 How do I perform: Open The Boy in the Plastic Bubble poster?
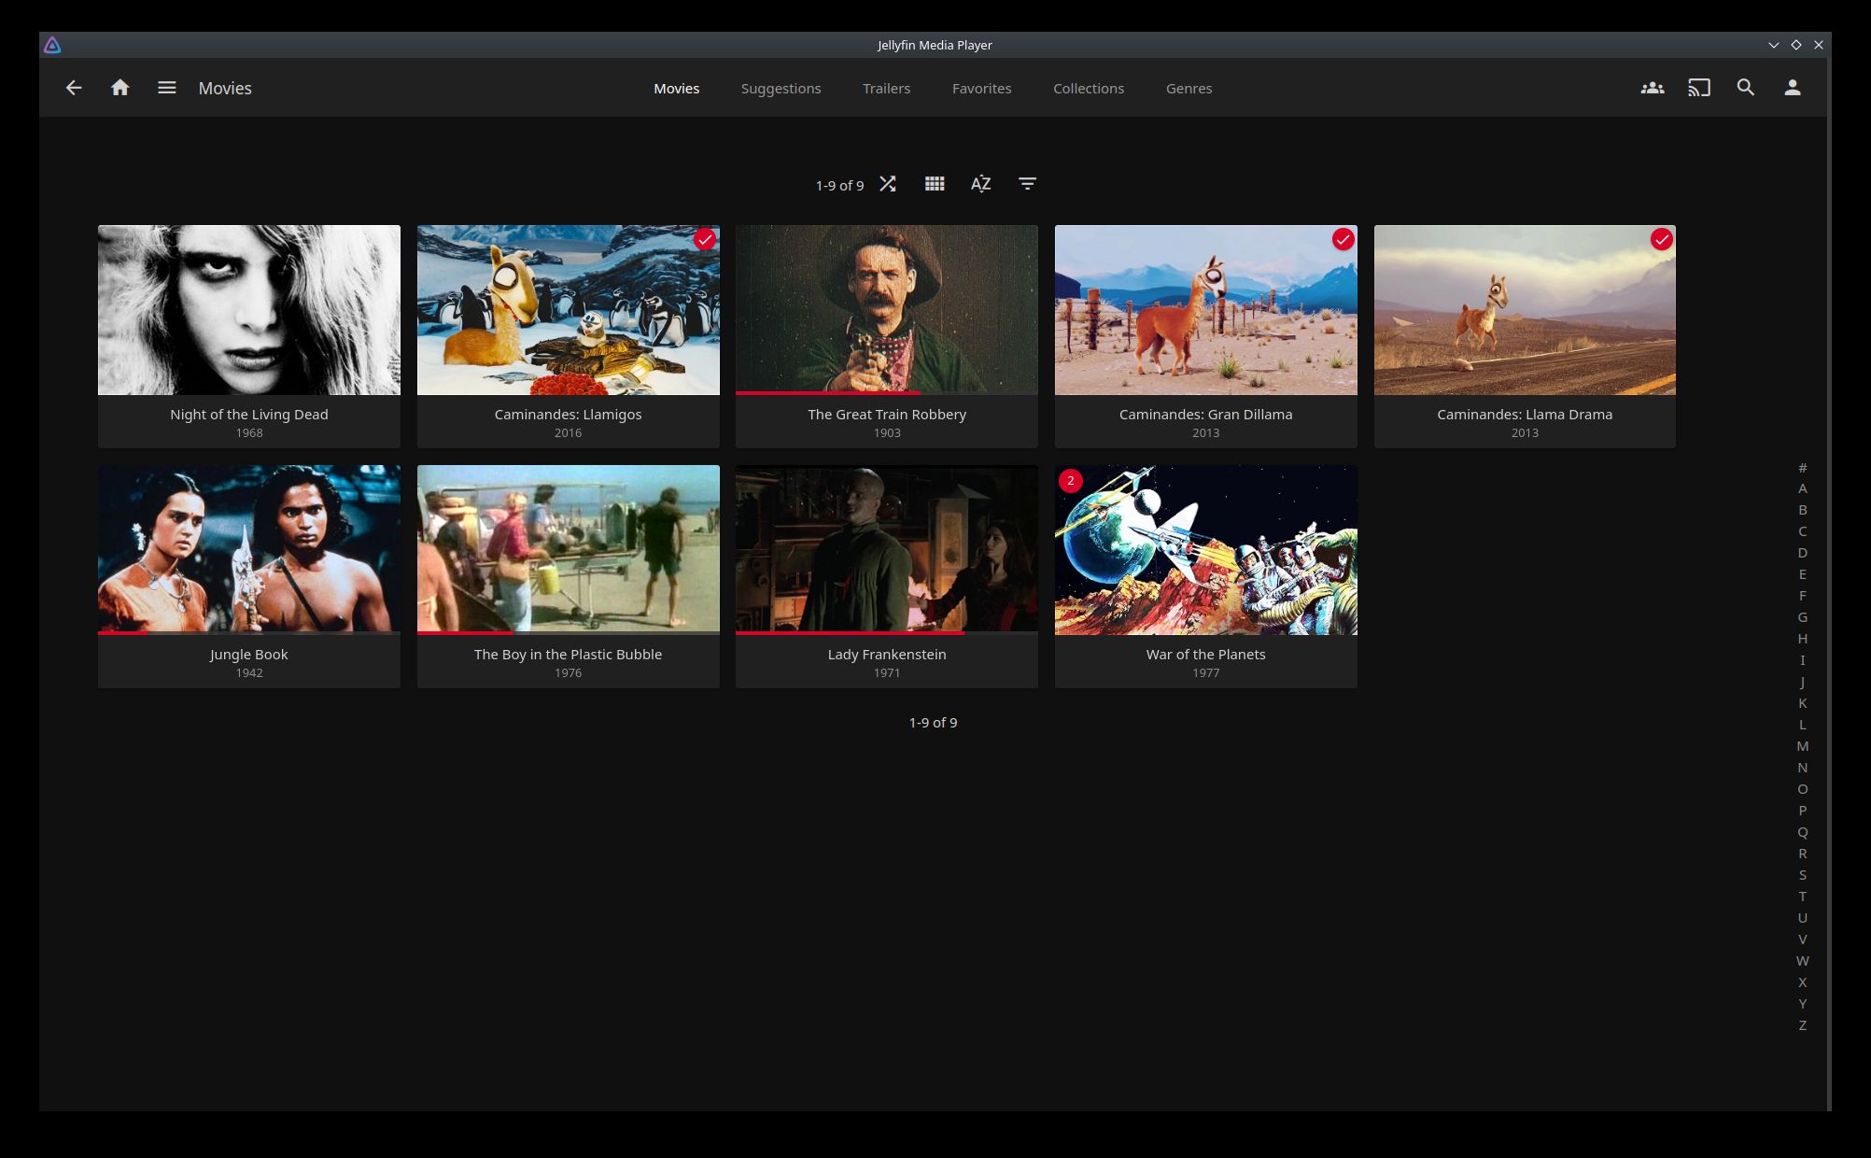pyautogui.click(x=569, y=550)
